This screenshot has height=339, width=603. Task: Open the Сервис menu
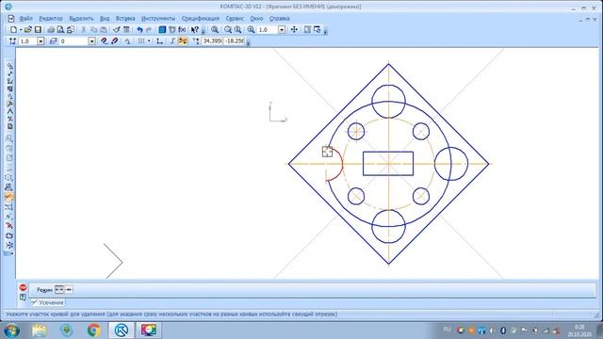tap(235, 19)
